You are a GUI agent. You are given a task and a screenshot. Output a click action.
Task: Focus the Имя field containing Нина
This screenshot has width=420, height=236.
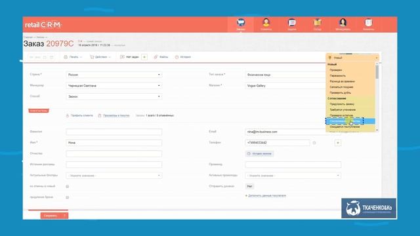pyautogui.click(x=114, y=143)
